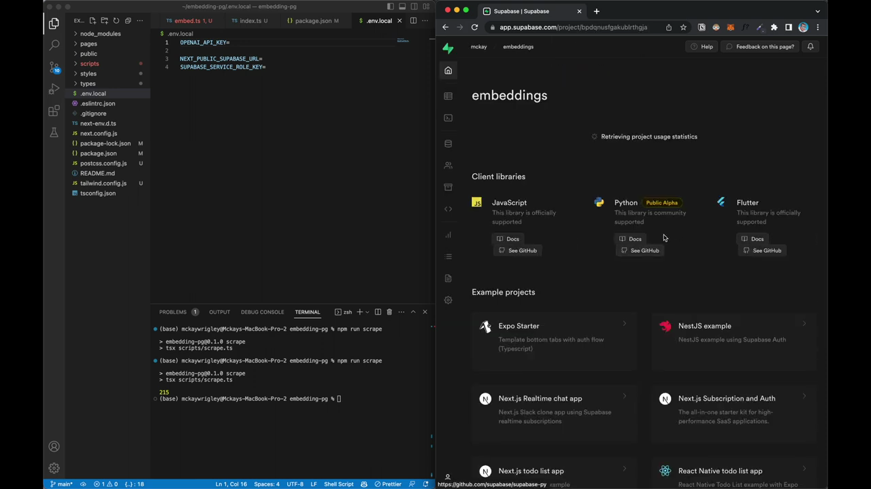Open Supabase project Settings gear icon

[x=448, y=300]
